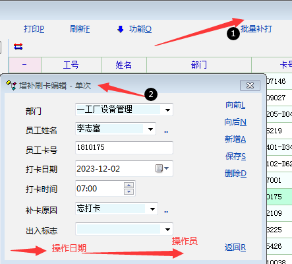
Task: Click the ellipsis button beside 员工姓名
Action: point(166,132)
